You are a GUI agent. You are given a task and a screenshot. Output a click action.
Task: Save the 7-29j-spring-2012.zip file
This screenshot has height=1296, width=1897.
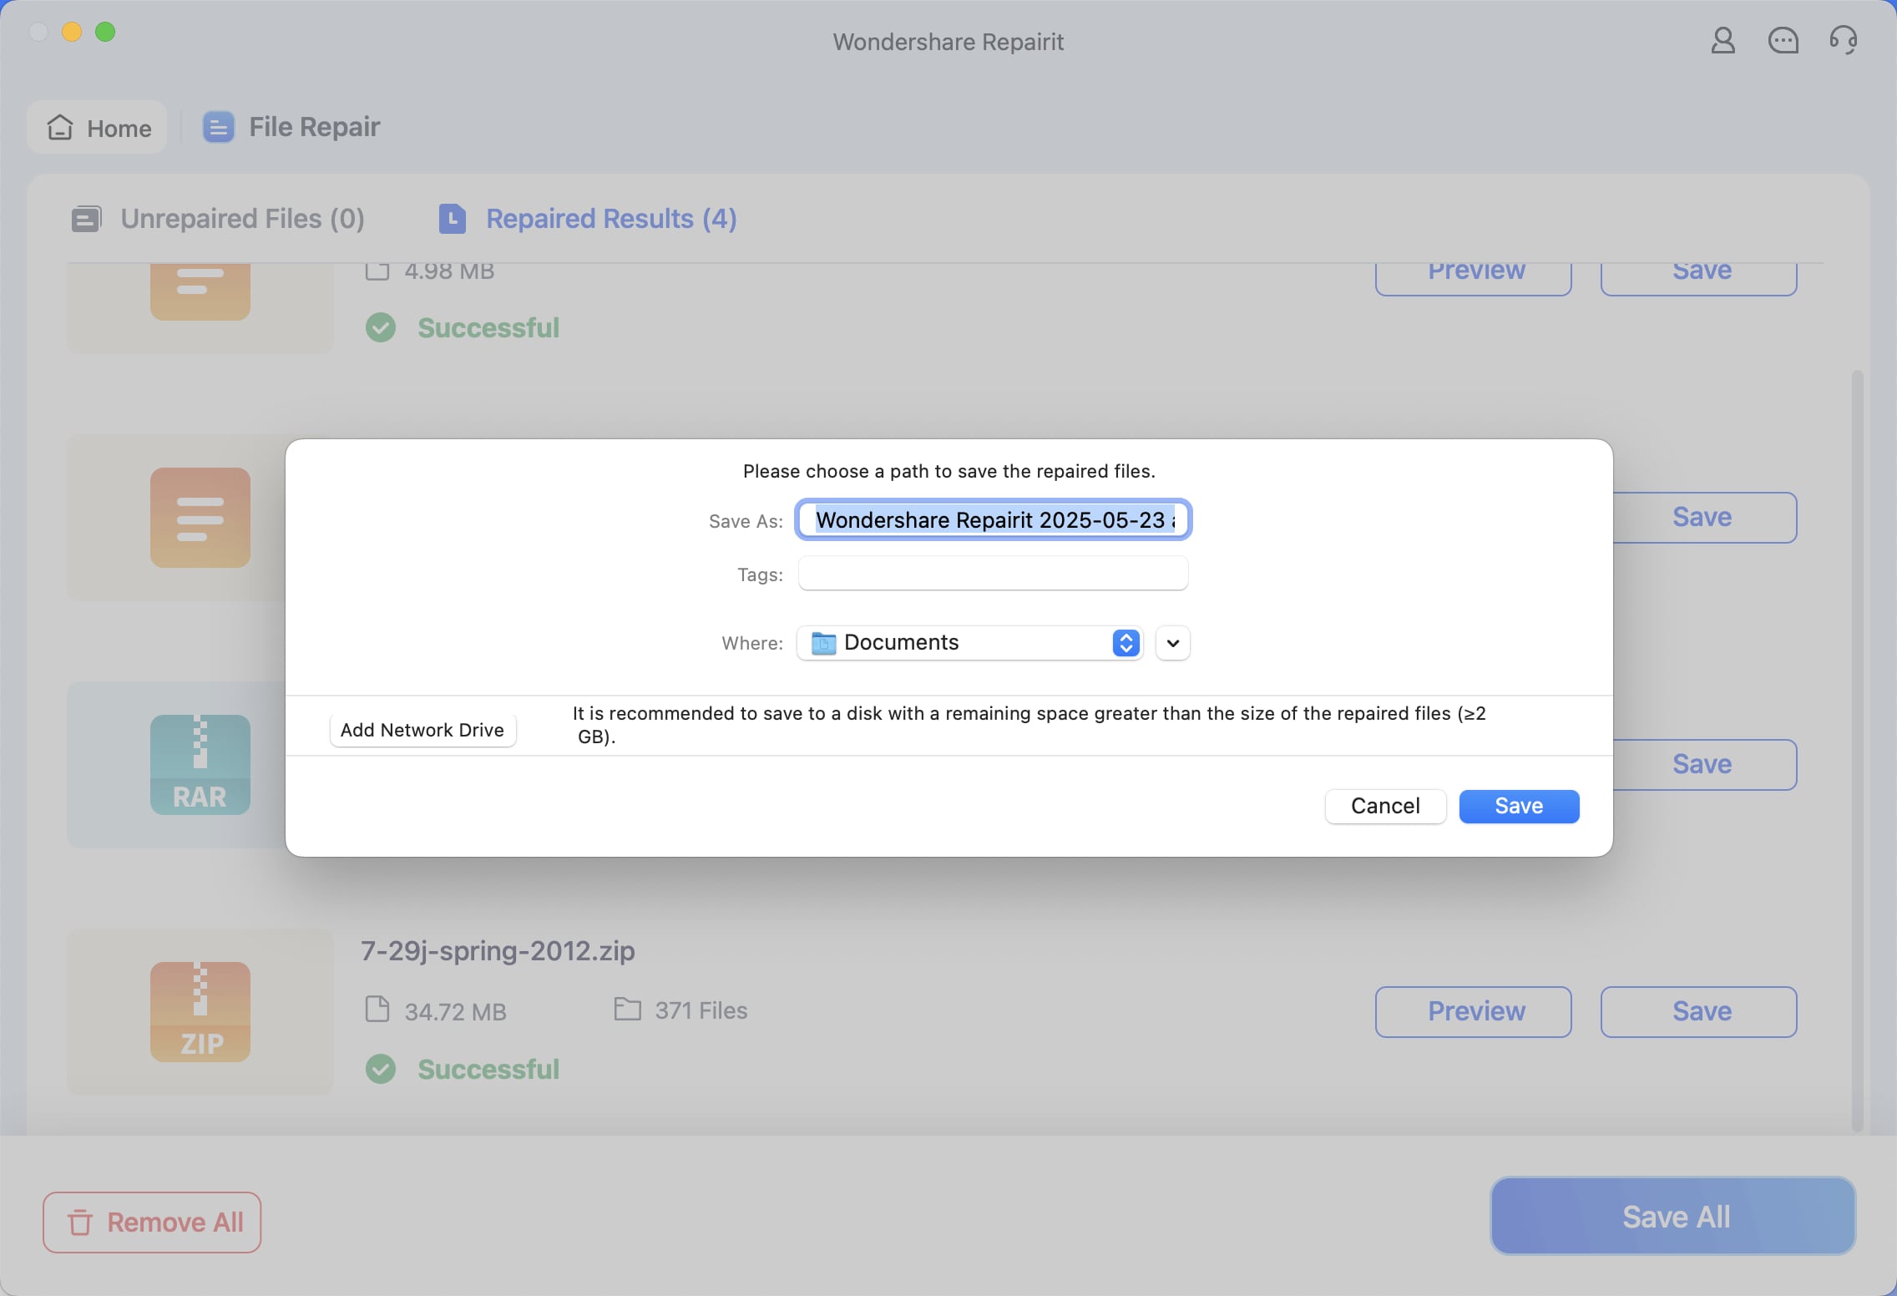[x=1699, y=1011]
